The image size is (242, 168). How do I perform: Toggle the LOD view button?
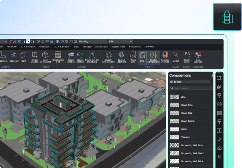[142, 58]
